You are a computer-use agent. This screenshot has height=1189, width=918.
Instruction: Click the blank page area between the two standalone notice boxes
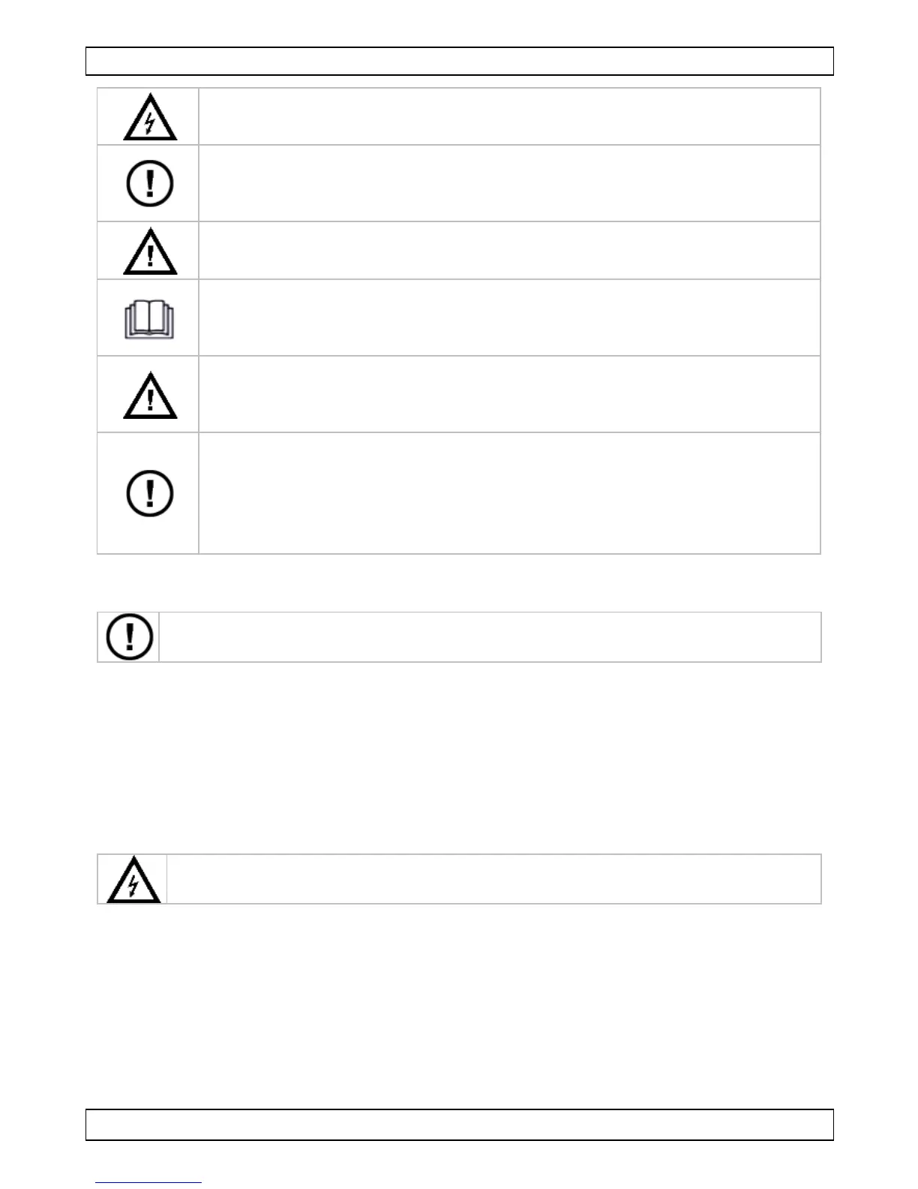click(459, 758)
